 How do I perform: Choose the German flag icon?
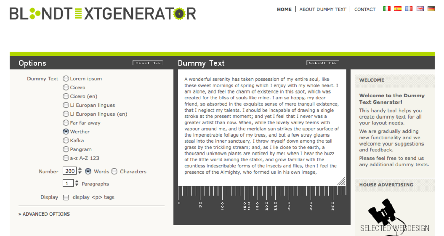431,8
